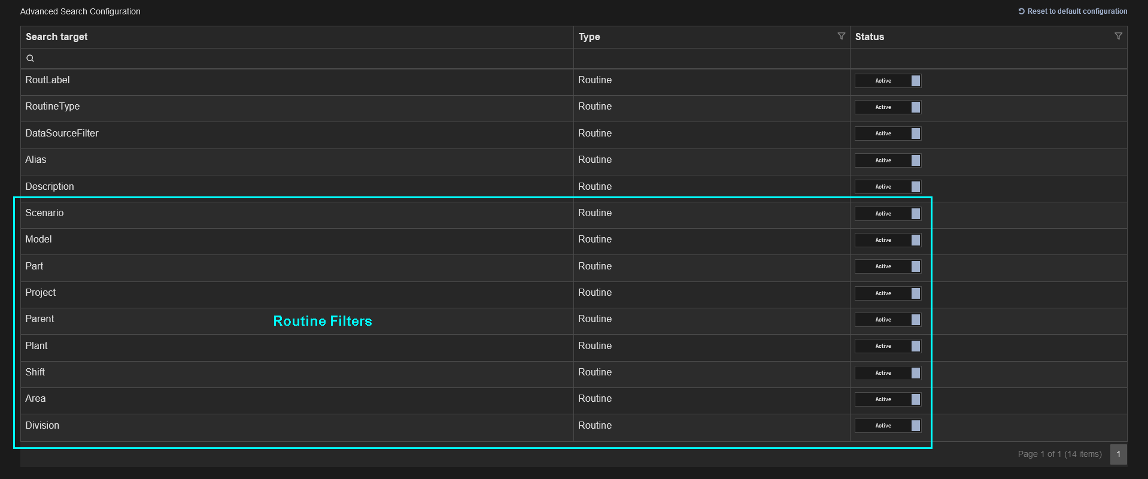Toggle the RoutLabel Active switch
This screenshot has height=479, width=1148.
888,81
